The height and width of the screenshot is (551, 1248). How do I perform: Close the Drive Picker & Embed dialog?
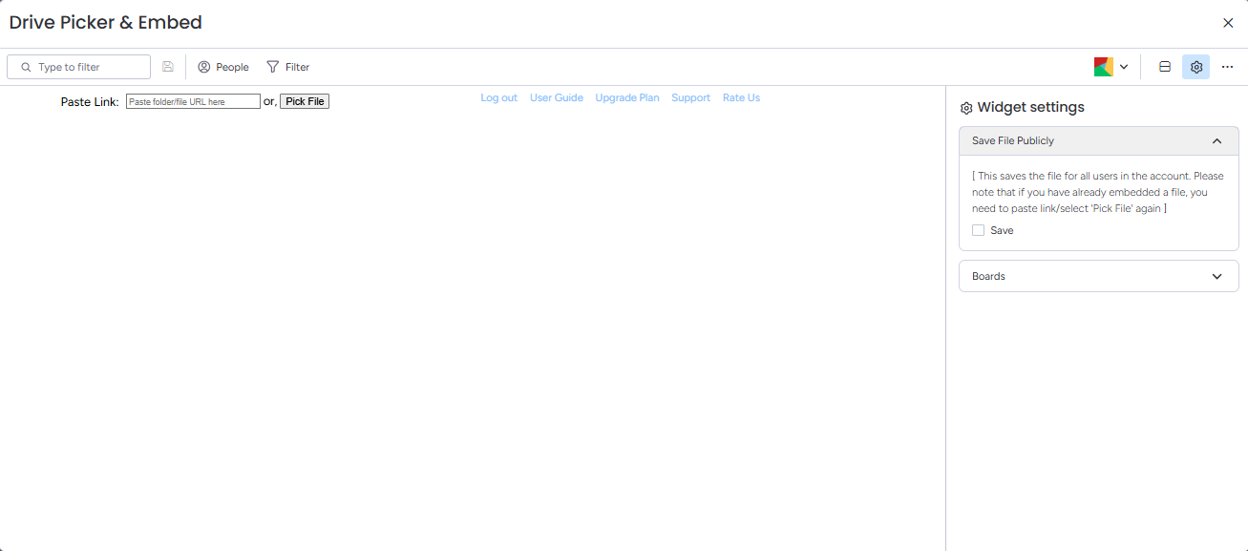(1228, 23)
